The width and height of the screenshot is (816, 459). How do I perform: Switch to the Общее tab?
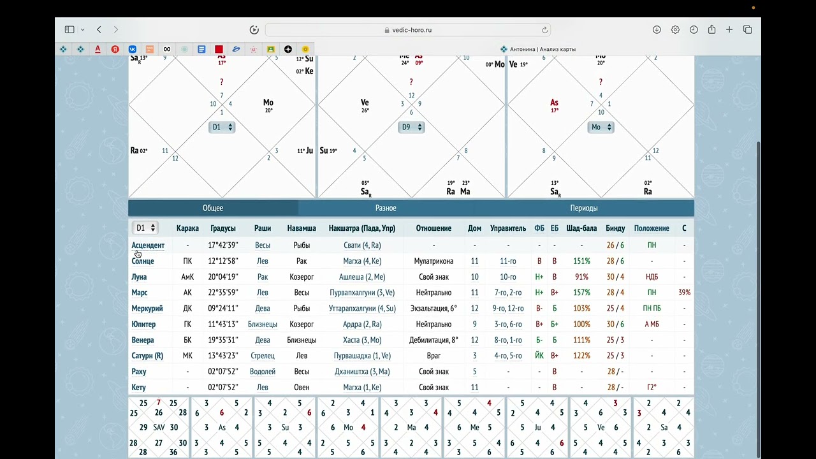213,208
